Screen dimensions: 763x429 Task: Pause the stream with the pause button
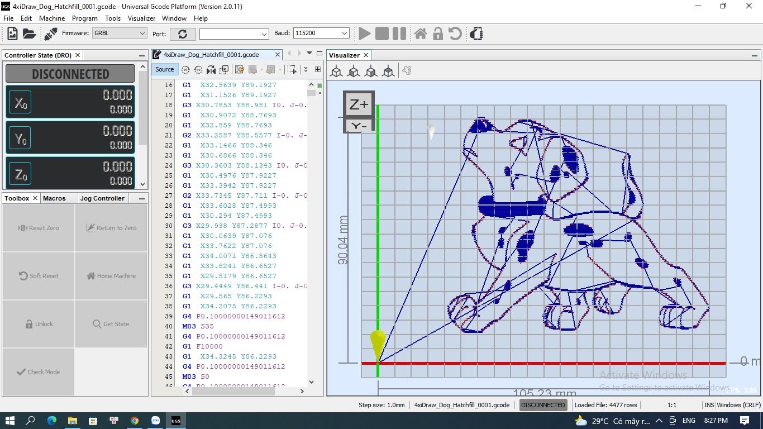pos(399,34)
